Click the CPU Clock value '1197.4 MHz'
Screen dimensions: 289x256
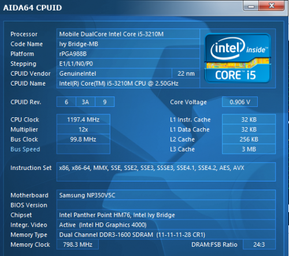pyautogui.click(x=83, y=120)
